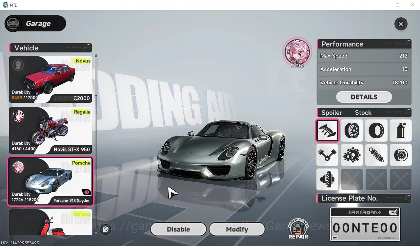420x246 pixels.
Task: Select the engine pistons part slot
Action: 327,155
